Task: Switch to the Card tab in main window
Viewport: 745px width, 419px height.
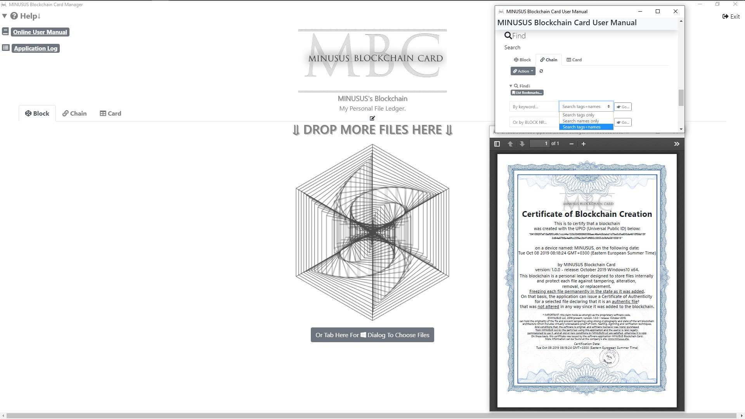Action: [111, 113]
